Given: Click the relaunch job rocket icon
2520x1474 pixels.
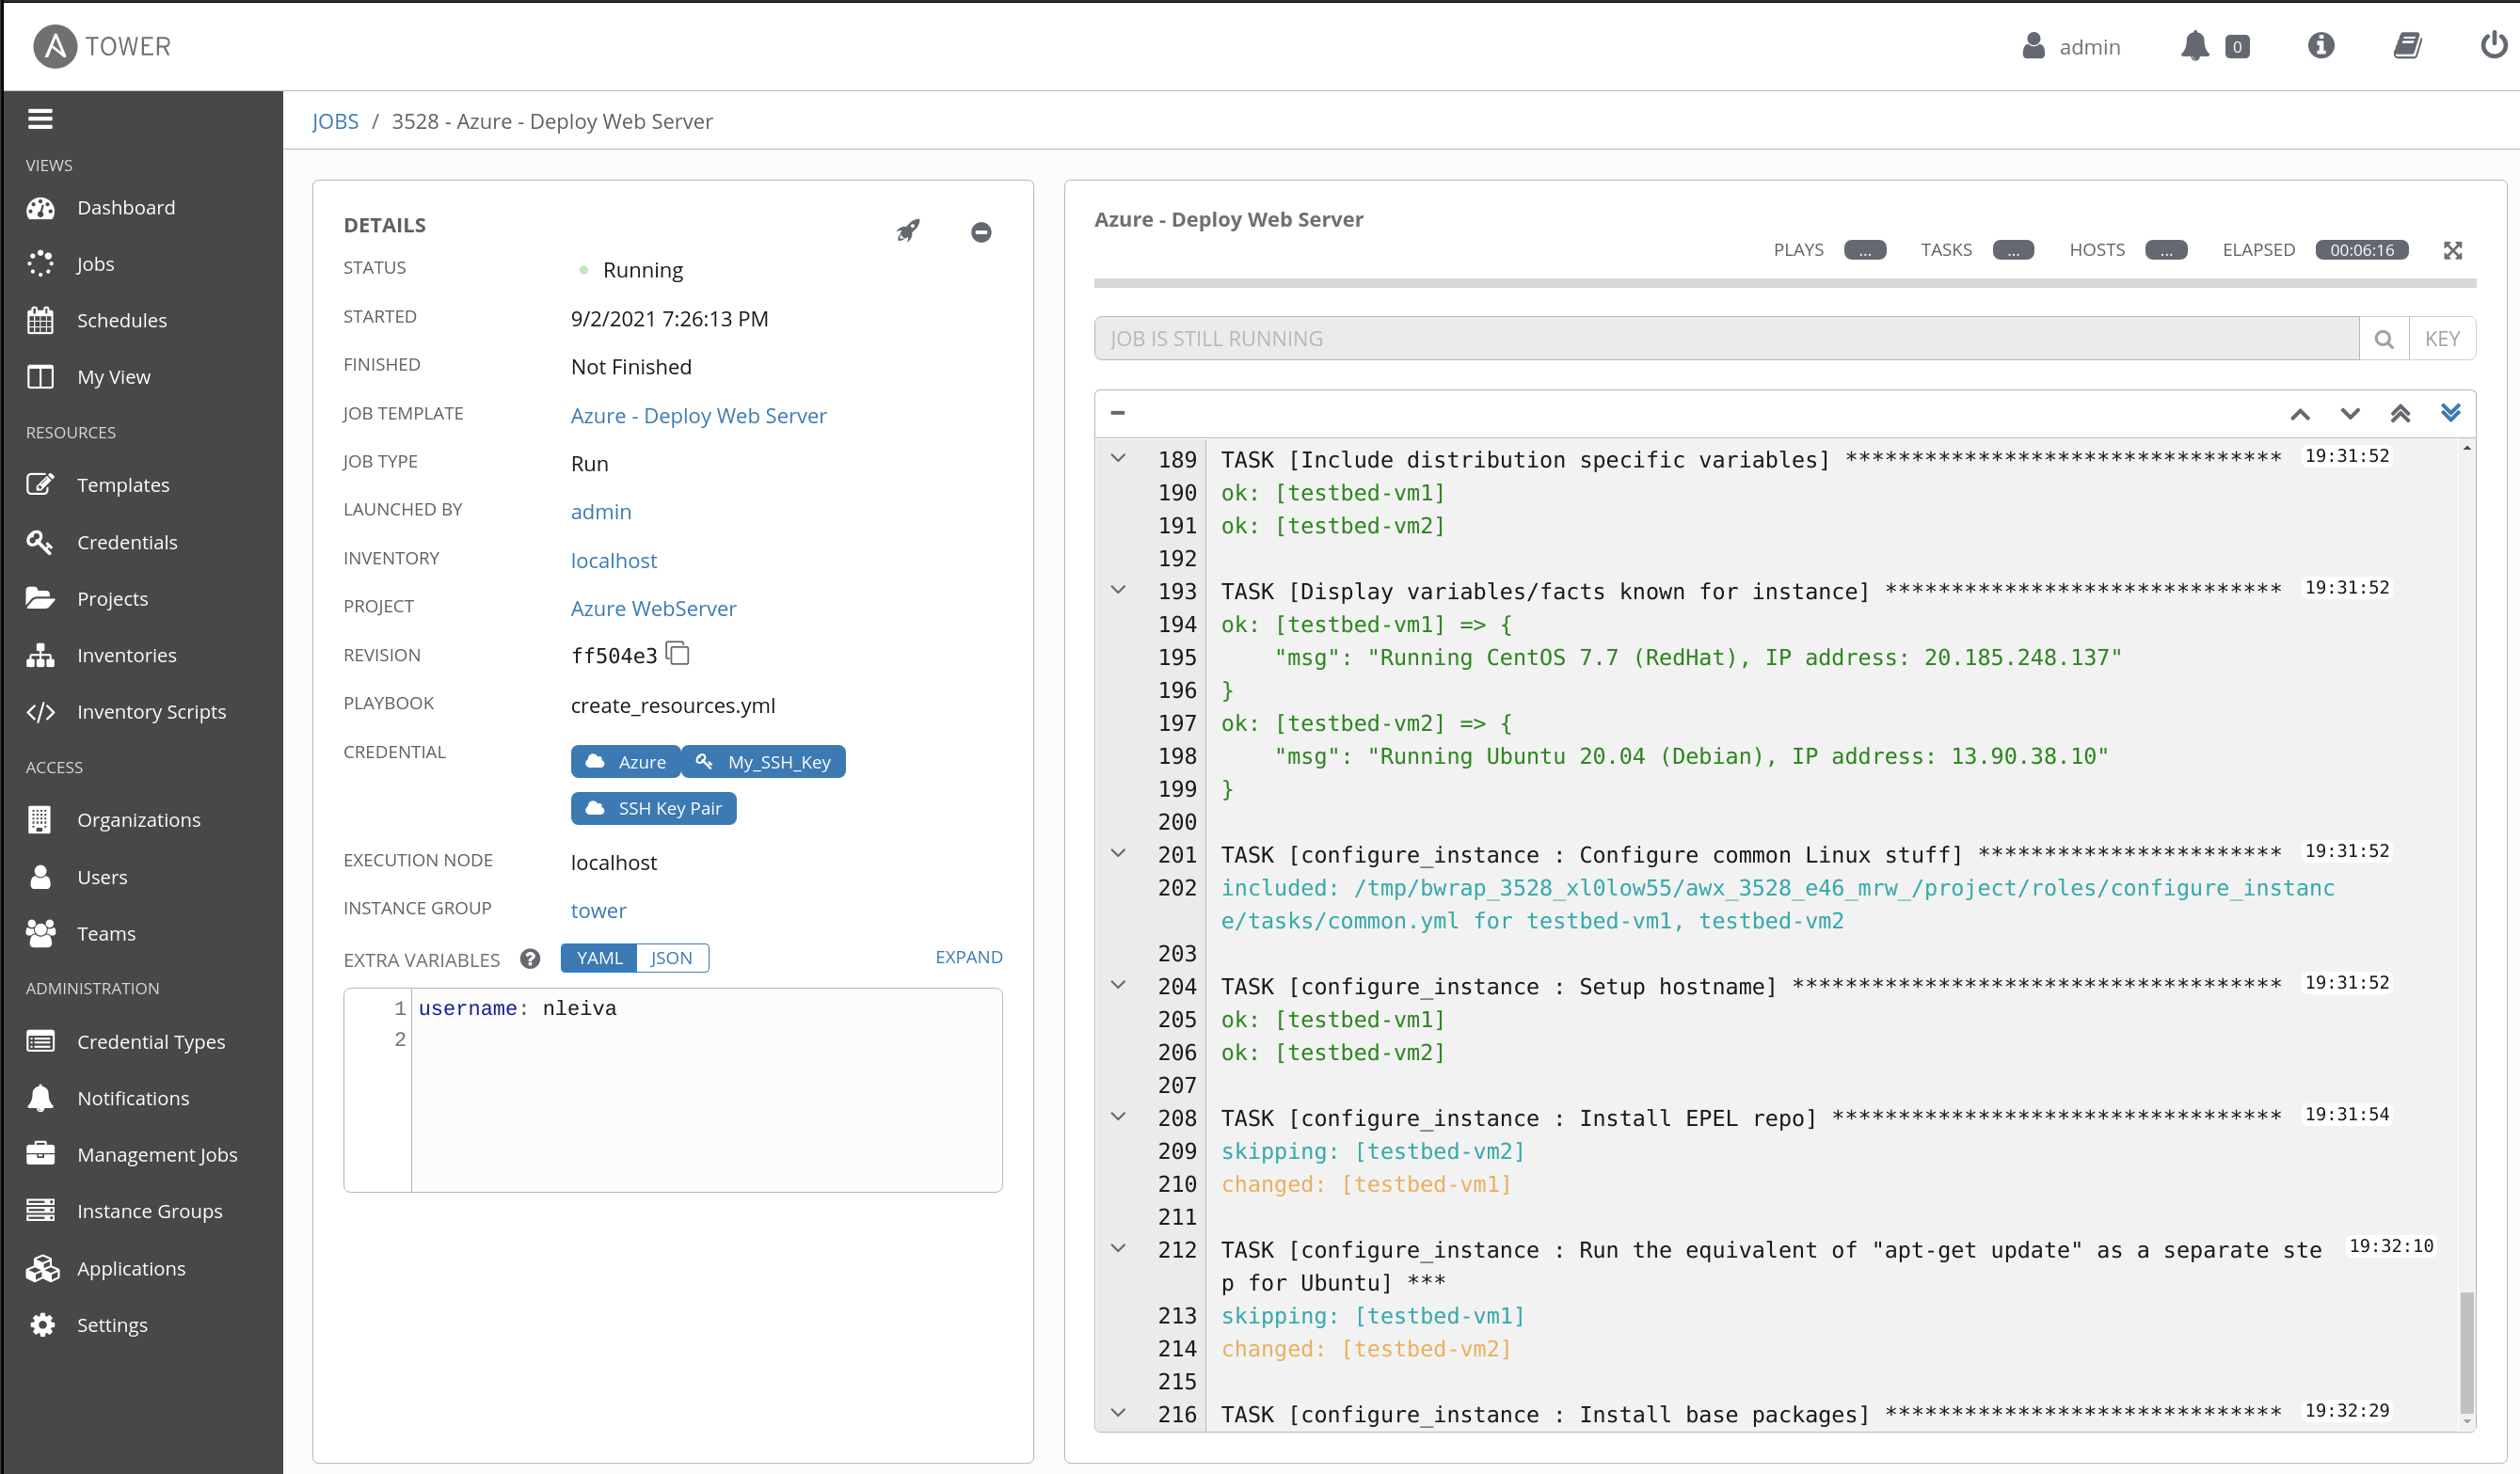Looking at the screenshot, I should click(x=907, y=231).
